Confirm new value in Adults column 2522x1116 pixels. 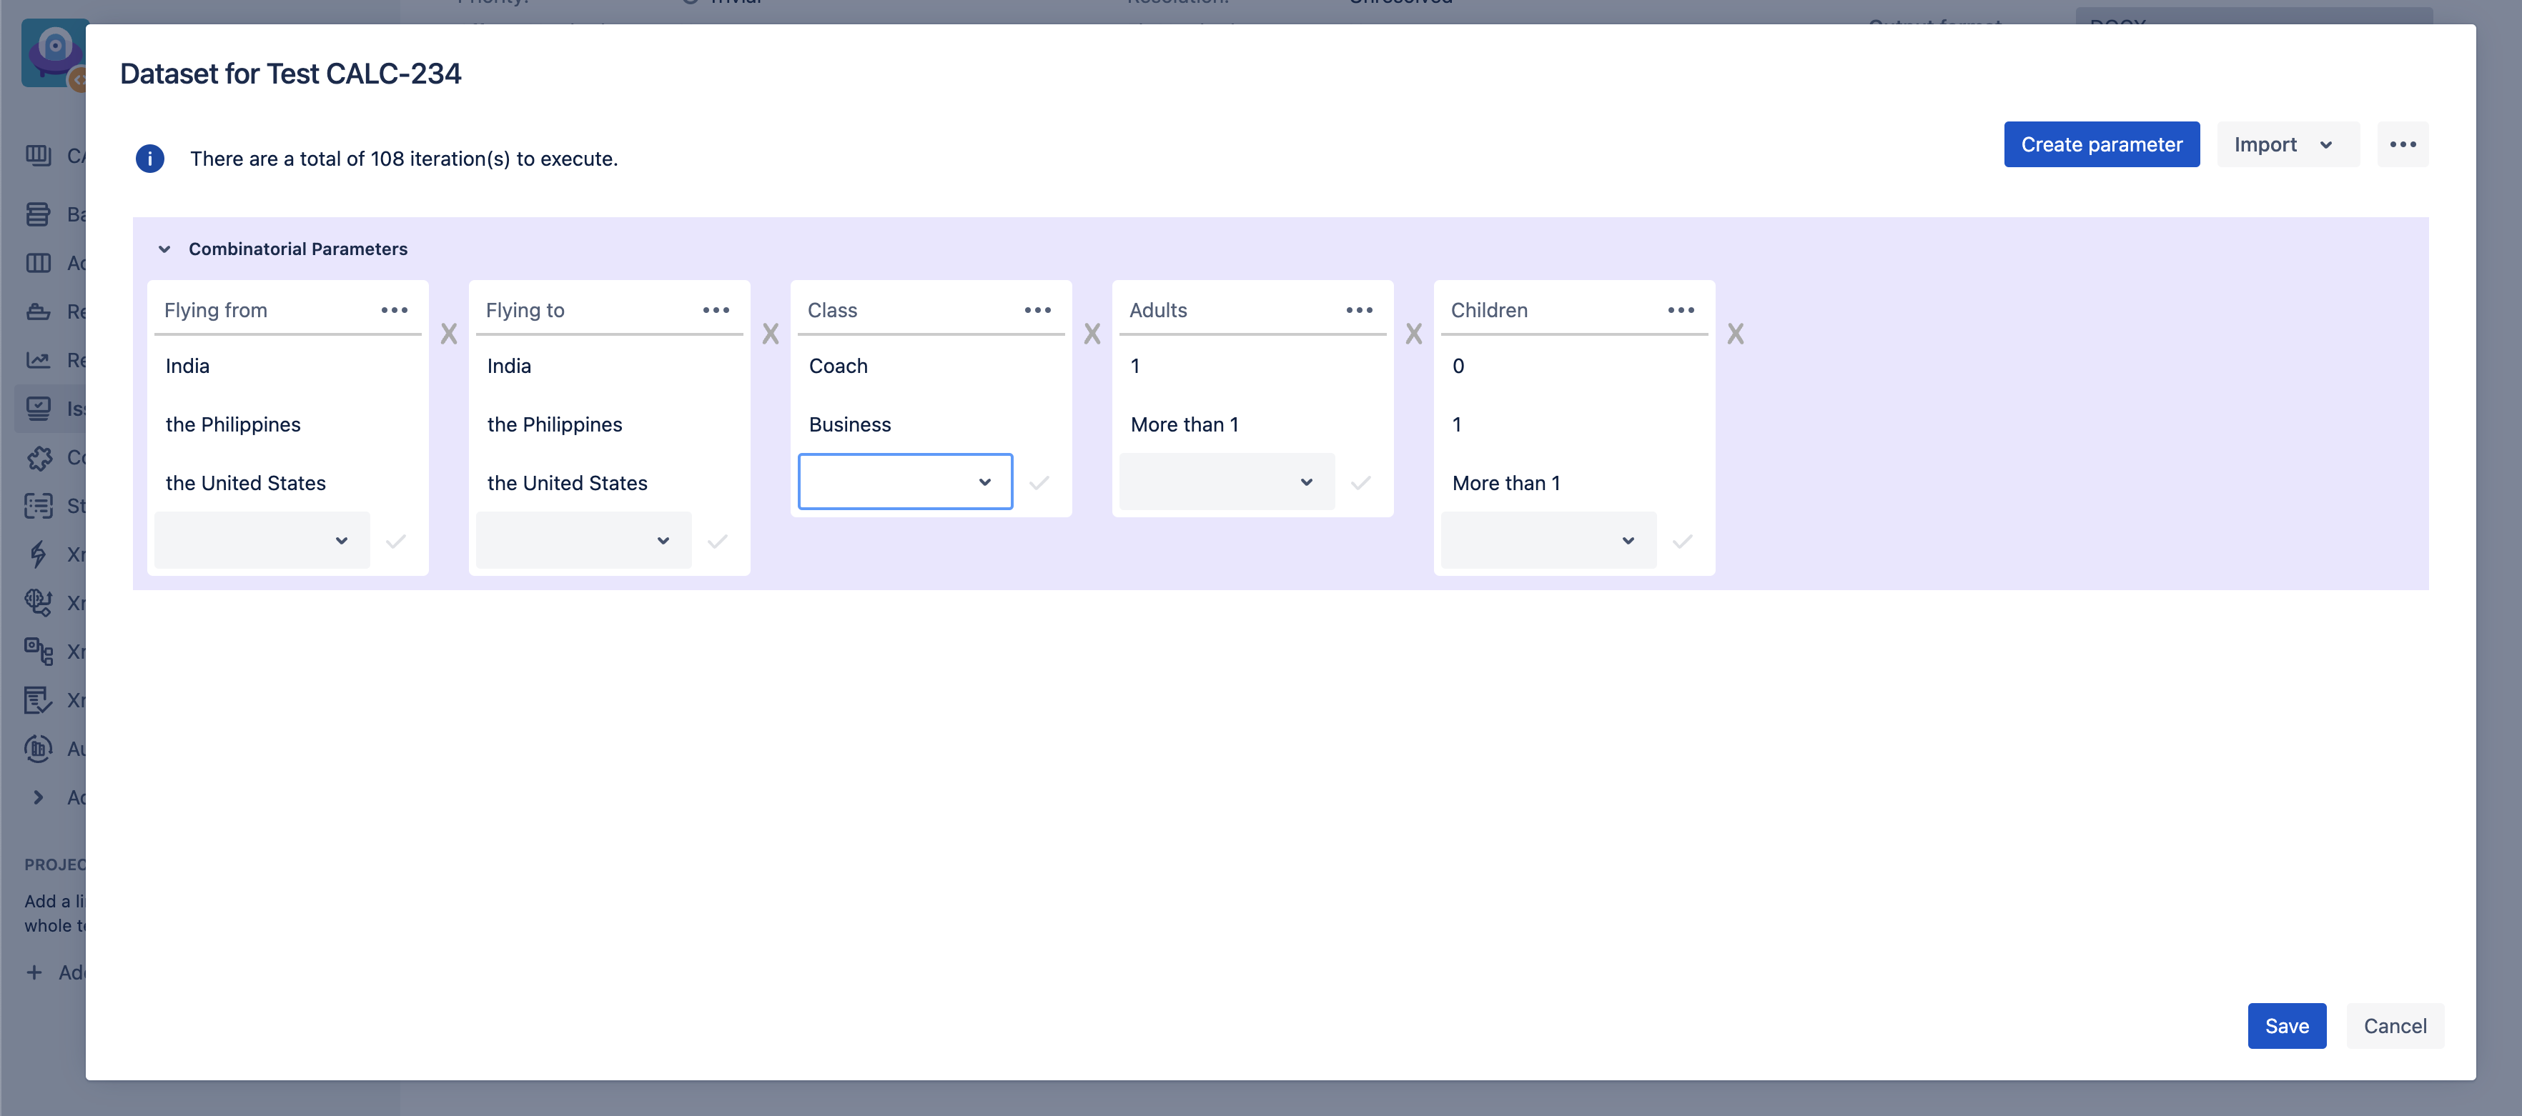point(1361,482)
